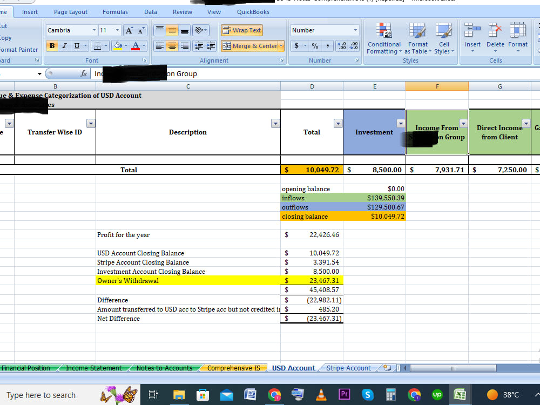Click the Merge & Center button
540x405 pixels.
(x=249, y=46)
